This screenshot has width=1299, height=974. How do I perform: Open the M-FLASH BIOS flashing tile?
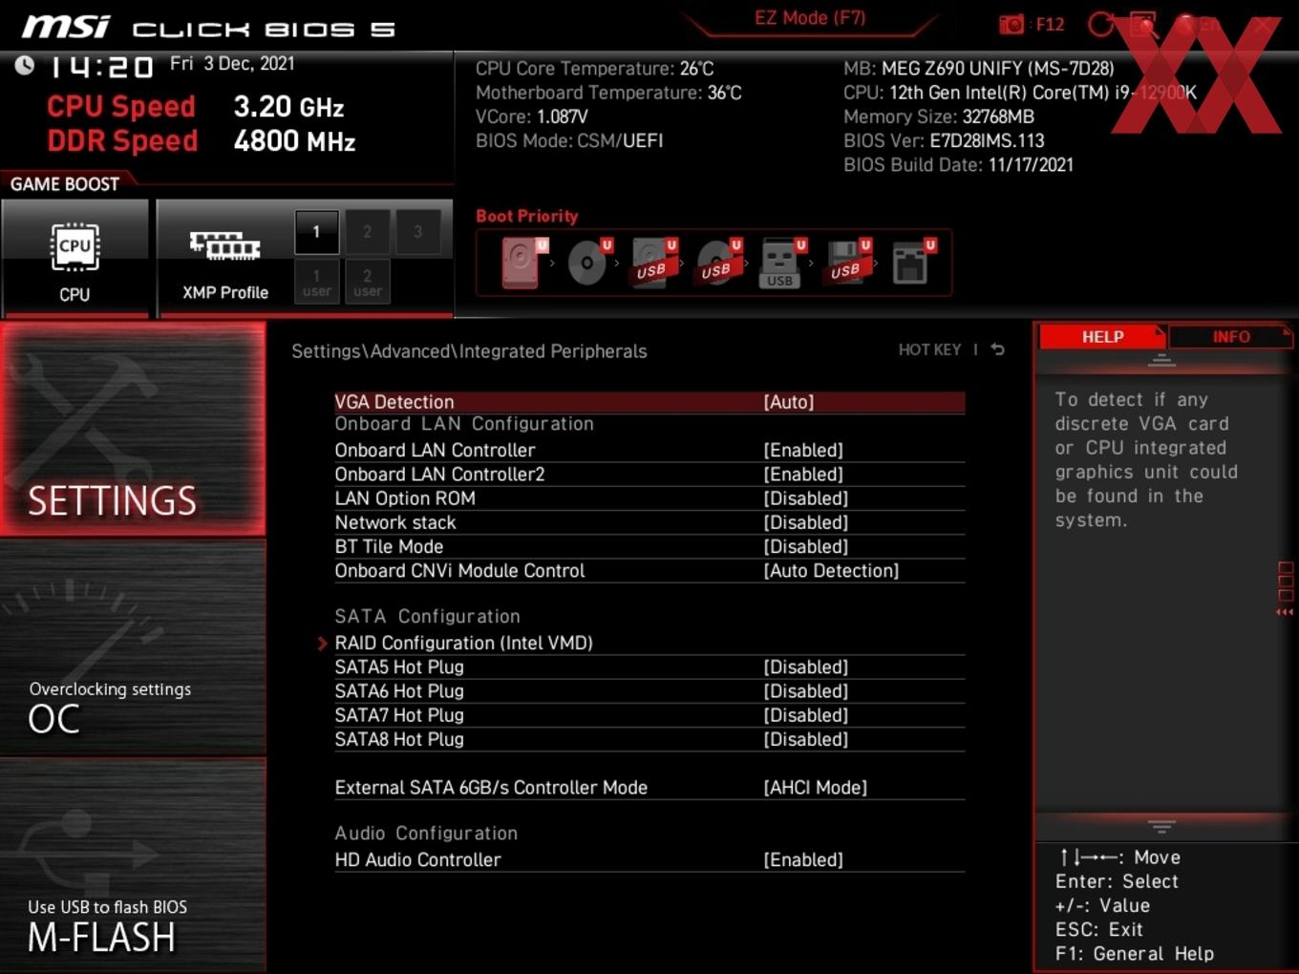click(x=133, y=865)
